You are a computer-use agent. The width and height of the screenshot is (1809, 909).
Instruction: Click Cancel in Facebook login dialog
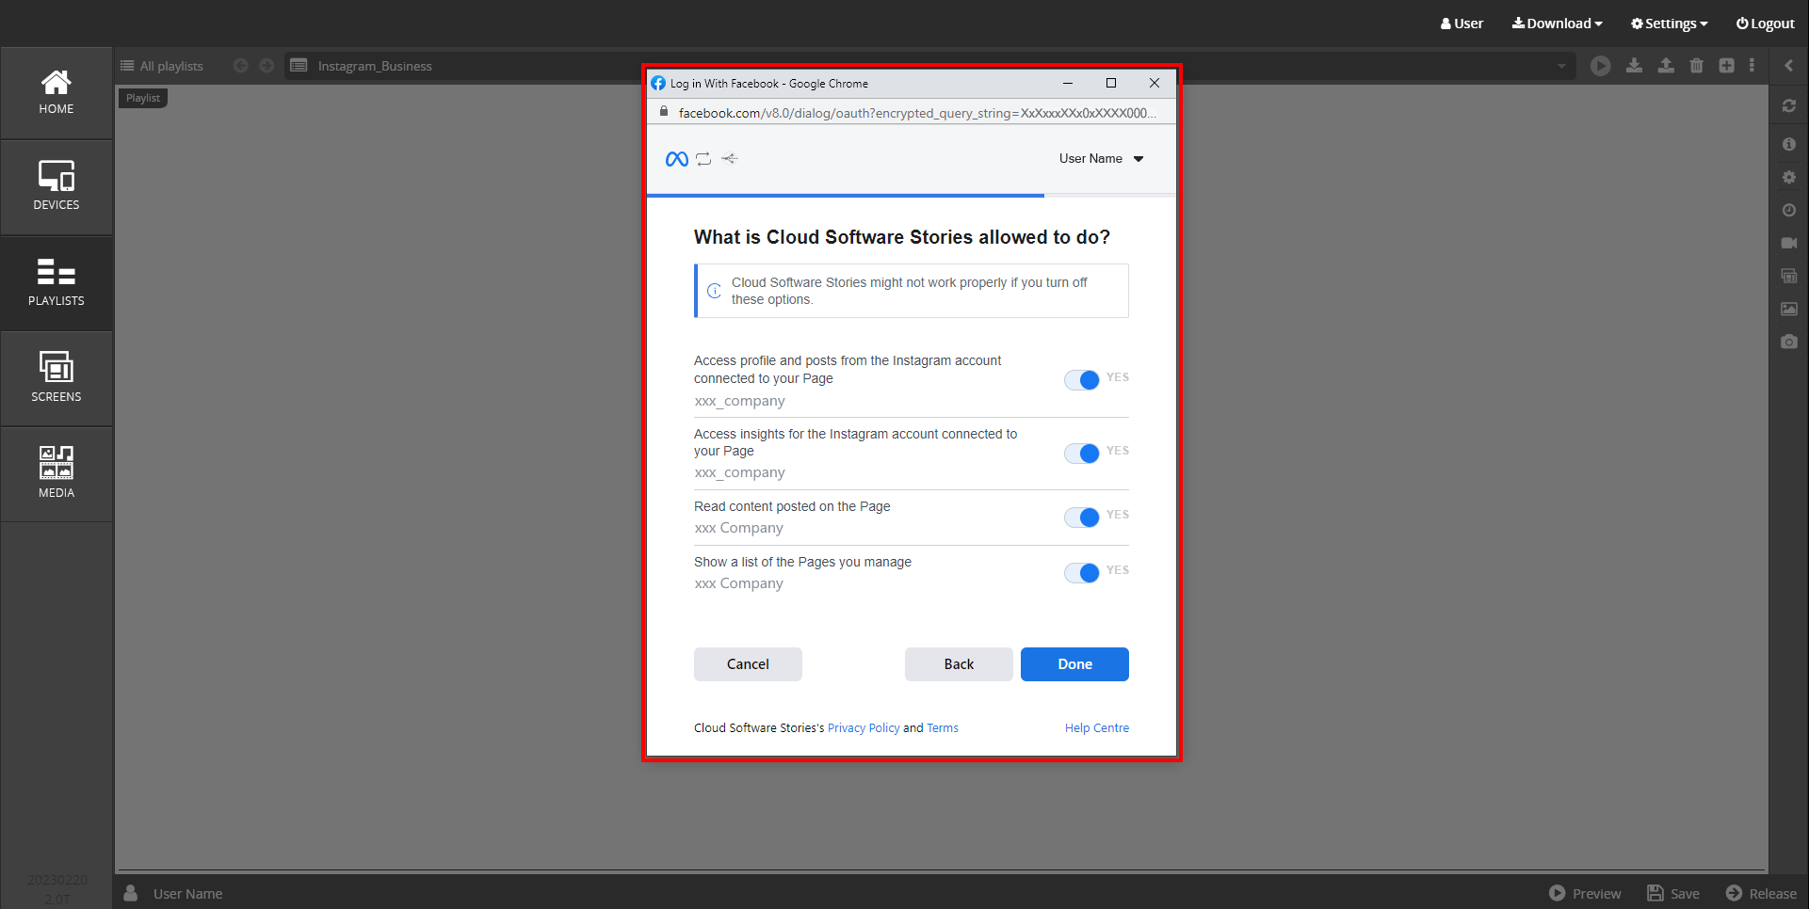pyautogui.click(x=748, y=664)
